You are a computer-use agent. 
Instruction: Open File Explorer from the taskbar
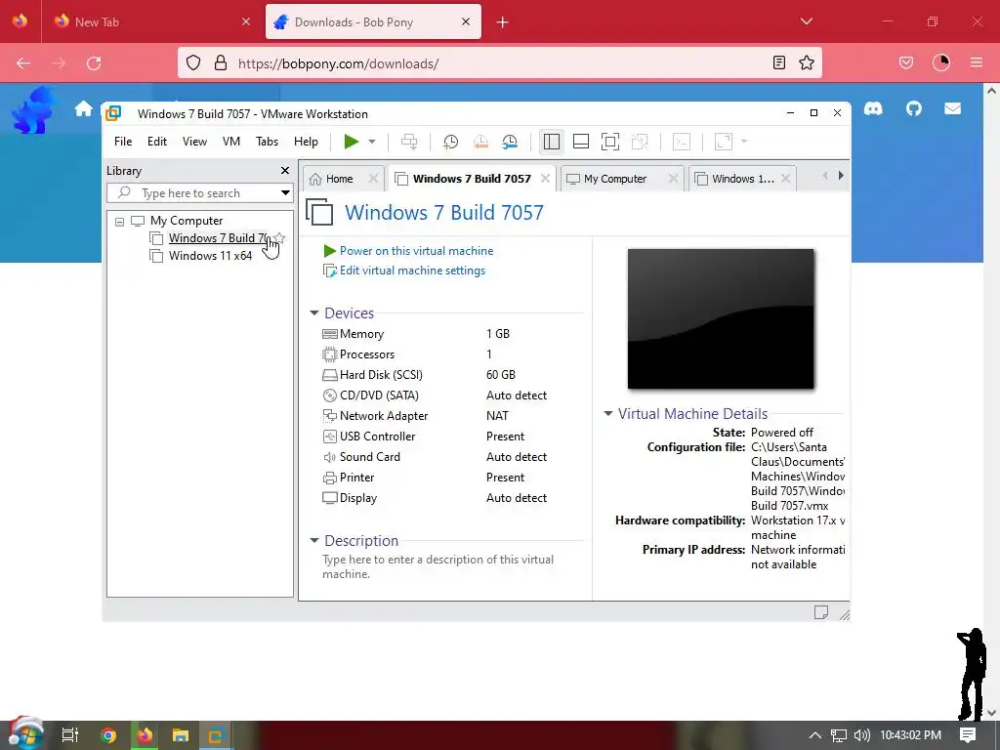pyautogui.click(x=181, y=735)
